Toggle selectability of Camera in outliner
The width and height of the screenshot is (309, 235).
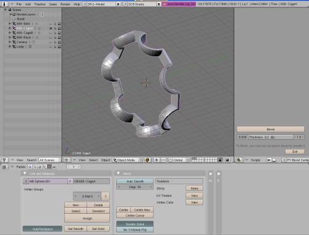[55, 42]
